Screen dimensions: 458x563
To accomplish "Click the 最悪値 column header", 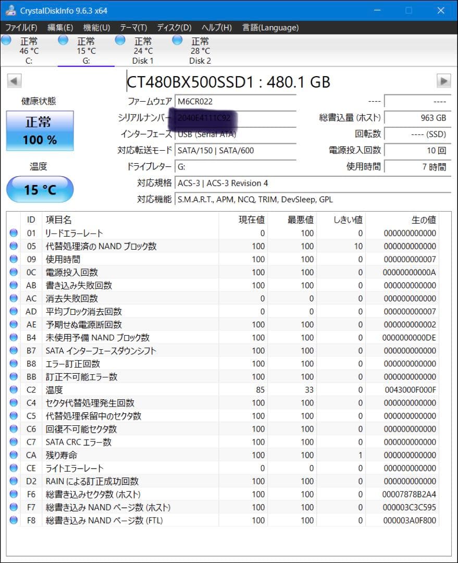I will (292, 220).
